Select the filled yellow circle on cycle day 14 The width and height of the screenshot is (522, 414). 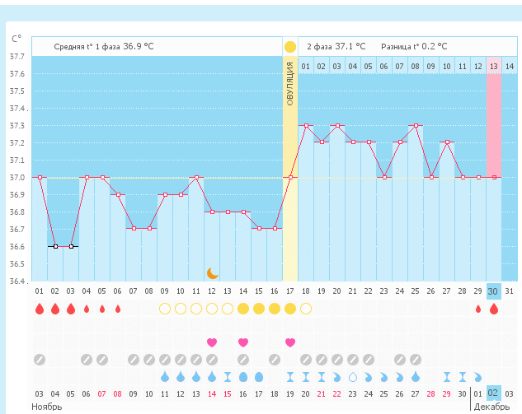[243, 309]
